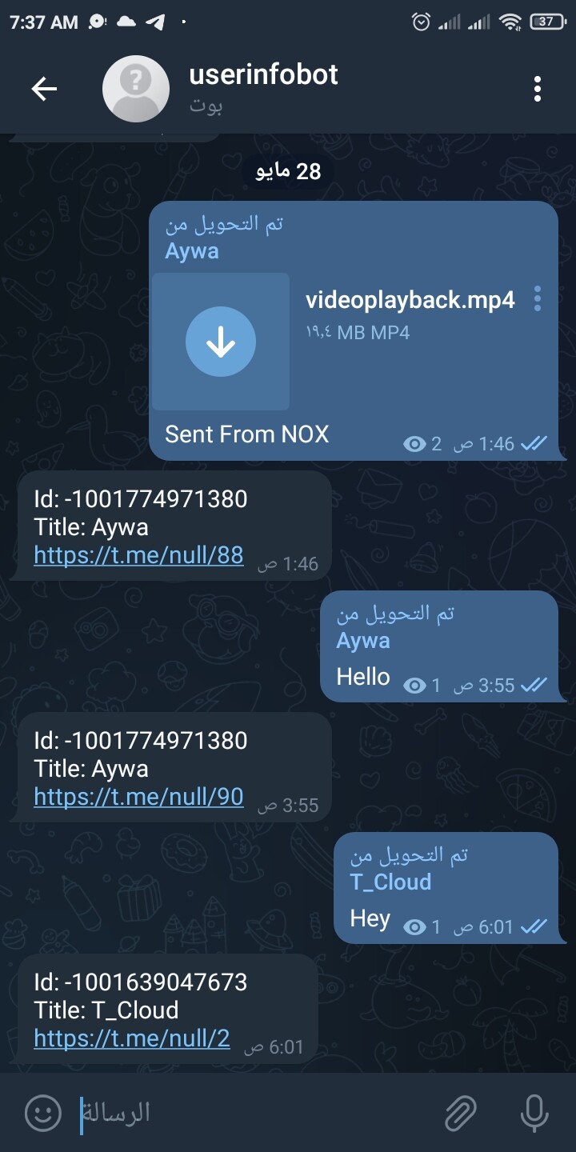Image resolution: width=576 pixels, height=1152 pixels.
Task: Tap the paperclip attachment icon
Action: click(461, 1112)
